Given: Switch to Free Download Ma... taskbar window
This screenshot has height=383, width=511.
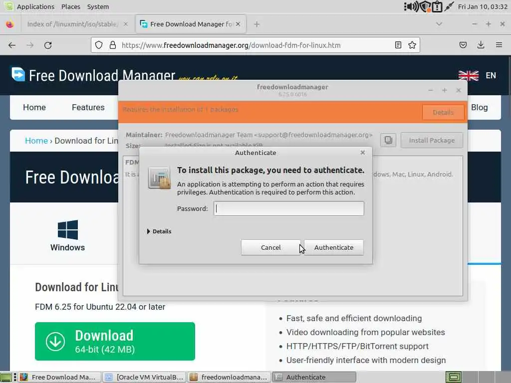Looking at the screenshot, I should click(60, 377).
